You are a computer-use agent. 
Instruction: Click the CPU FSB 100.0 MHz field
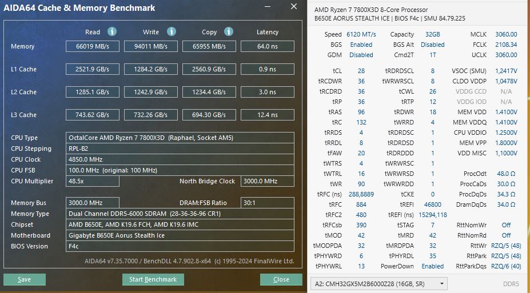coord(180,170)
